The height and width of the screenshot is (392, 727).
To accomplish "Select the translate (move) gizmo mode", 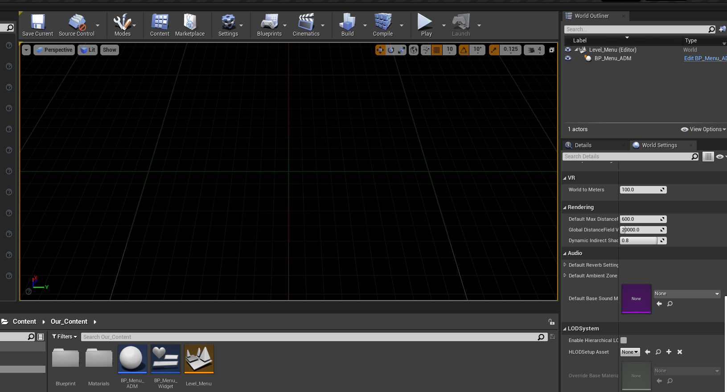I will click(380, 50).
